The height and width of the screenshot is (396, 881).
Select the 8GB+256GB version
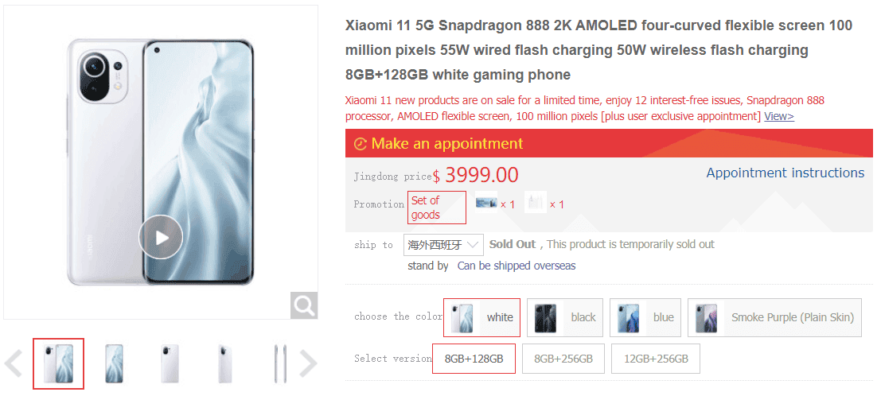pos(563,359)
